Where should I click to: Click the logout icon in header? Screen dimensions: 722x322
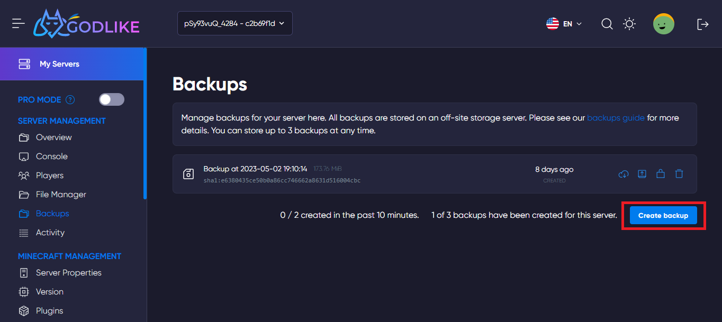point(702,24)
